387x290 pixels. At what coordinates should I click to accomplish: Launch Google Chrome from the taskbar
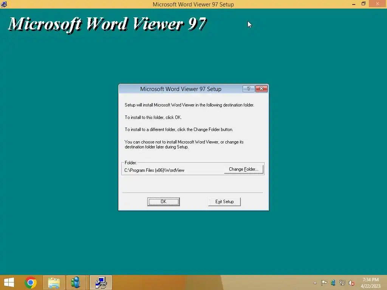31,282
